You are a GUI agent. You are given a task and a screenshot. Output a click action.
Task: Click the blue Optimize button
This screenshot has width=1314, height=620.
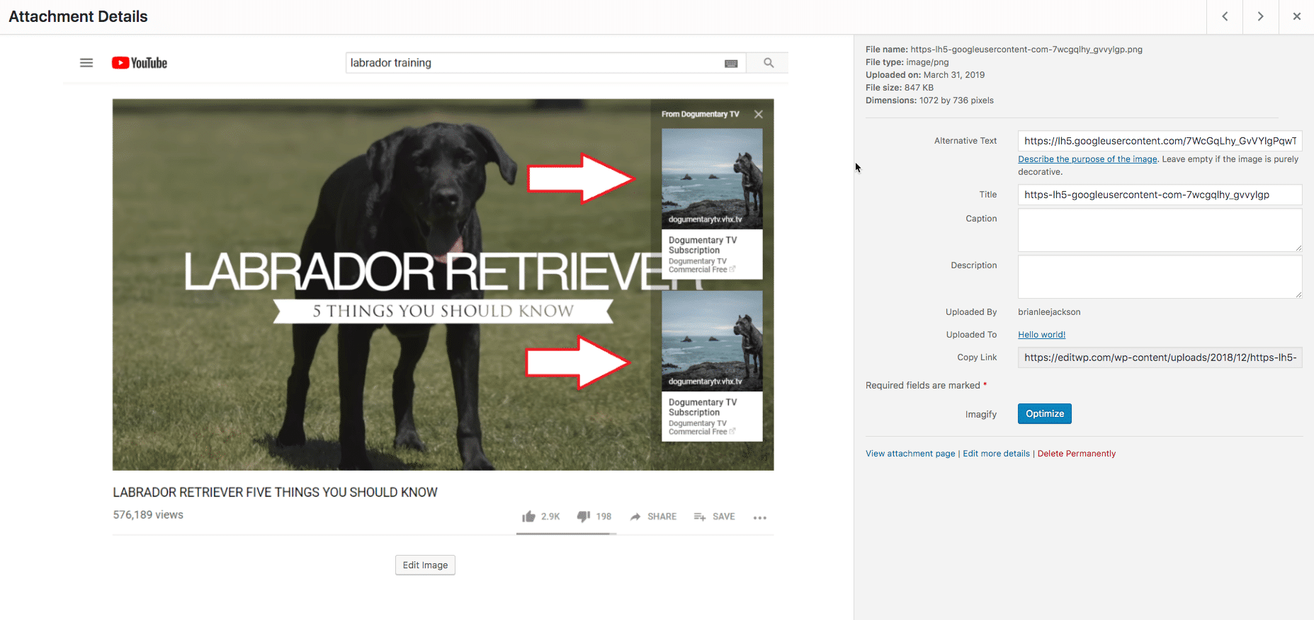pos(1044,414)
